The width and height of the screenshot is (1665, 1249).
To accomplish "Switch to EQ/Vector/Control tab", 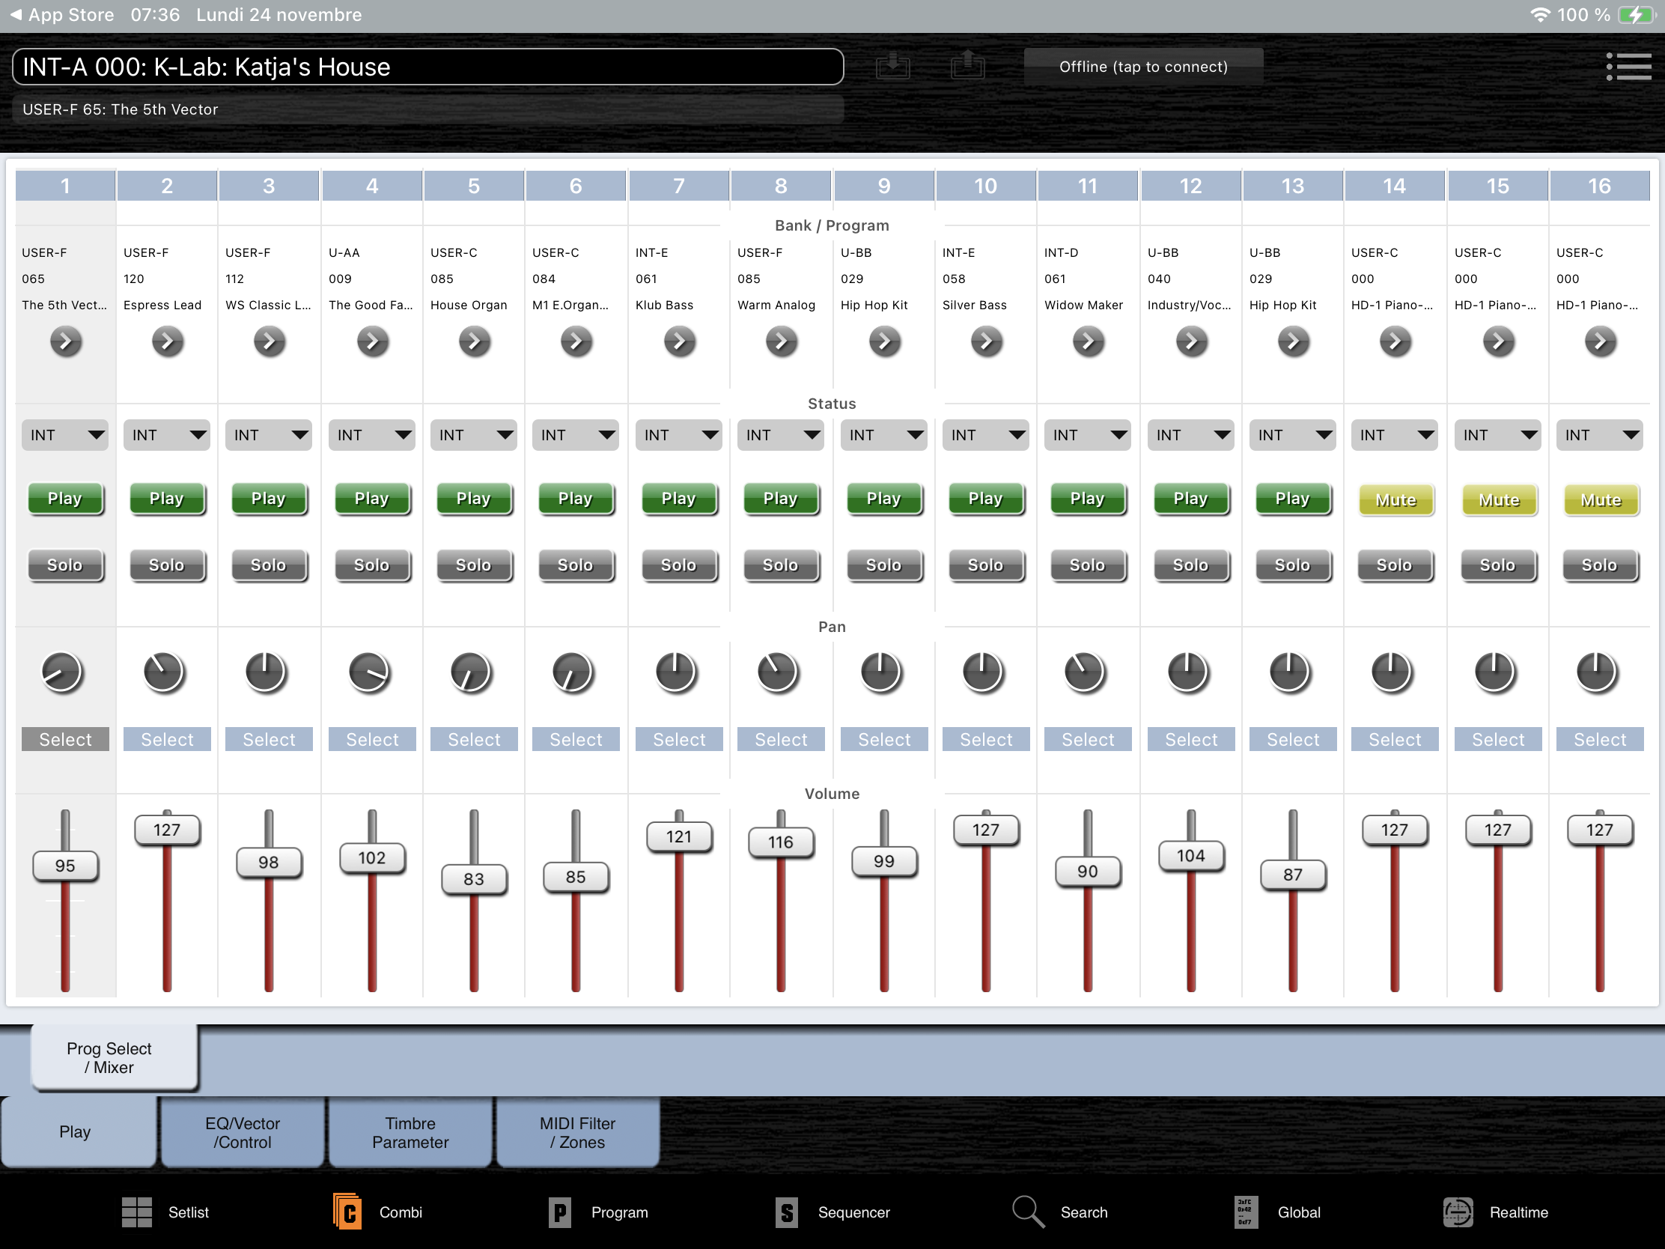I will (x=243, y=1132).
